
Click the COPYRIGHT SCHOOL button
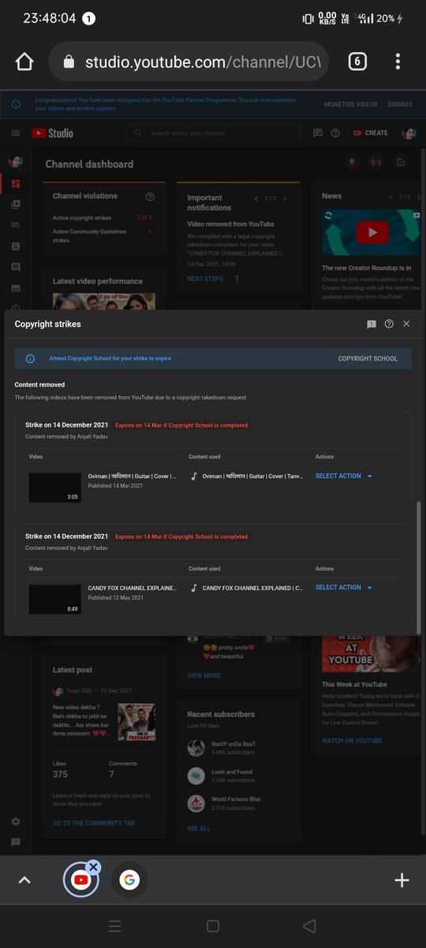(x=368, y=359)
